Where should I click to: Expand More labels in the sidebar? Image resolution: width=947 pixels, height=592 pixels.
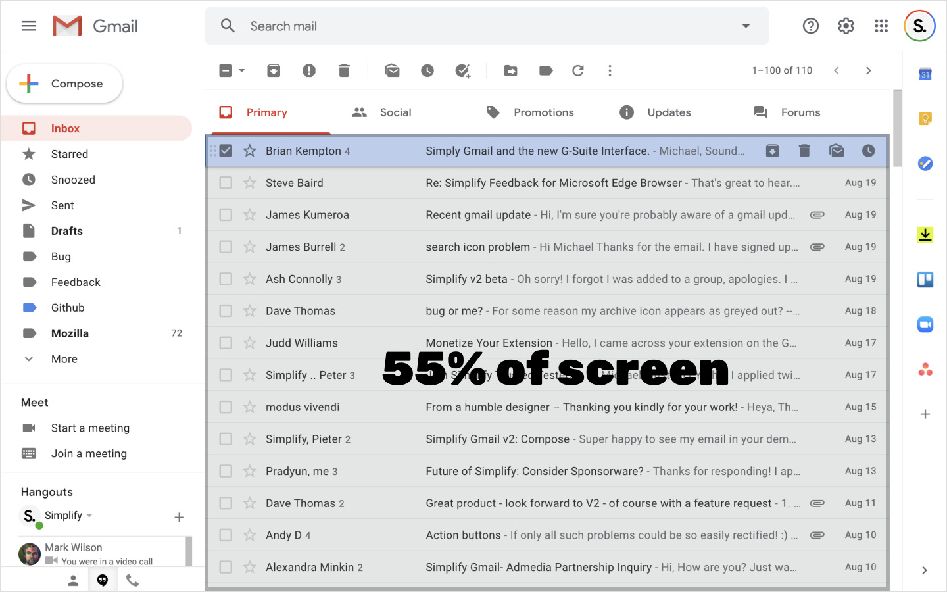[64, 359]
